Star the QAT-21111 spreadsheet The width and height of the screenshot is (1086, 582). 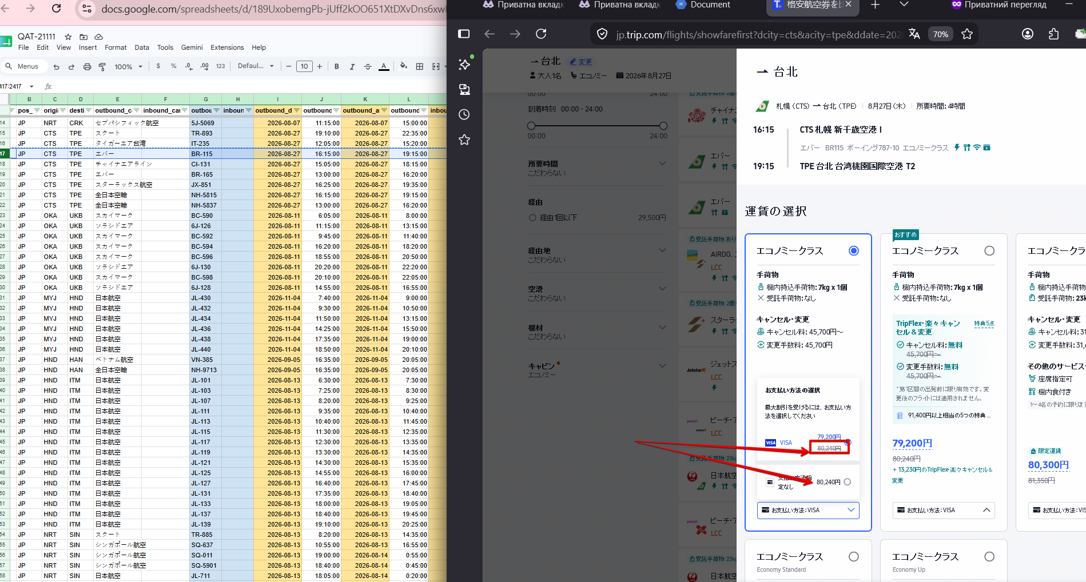pyautogui.click(x=68, y=37)
